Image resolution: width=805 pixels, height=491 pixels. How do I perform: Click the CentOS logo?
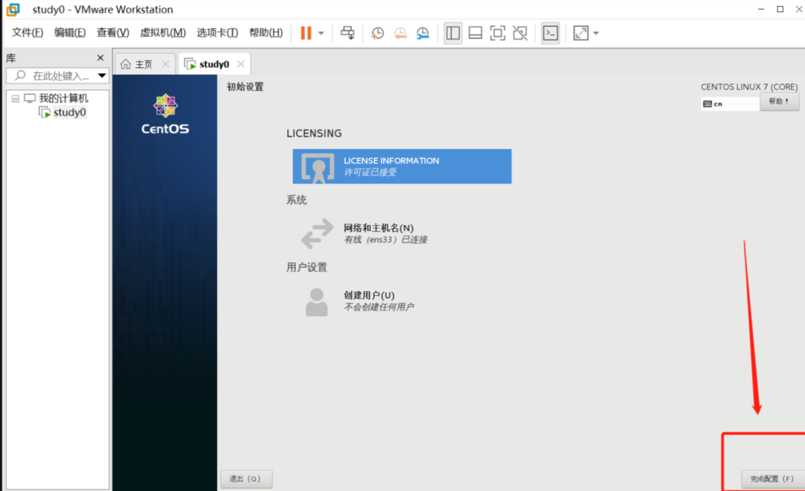[x=165, y=114]
